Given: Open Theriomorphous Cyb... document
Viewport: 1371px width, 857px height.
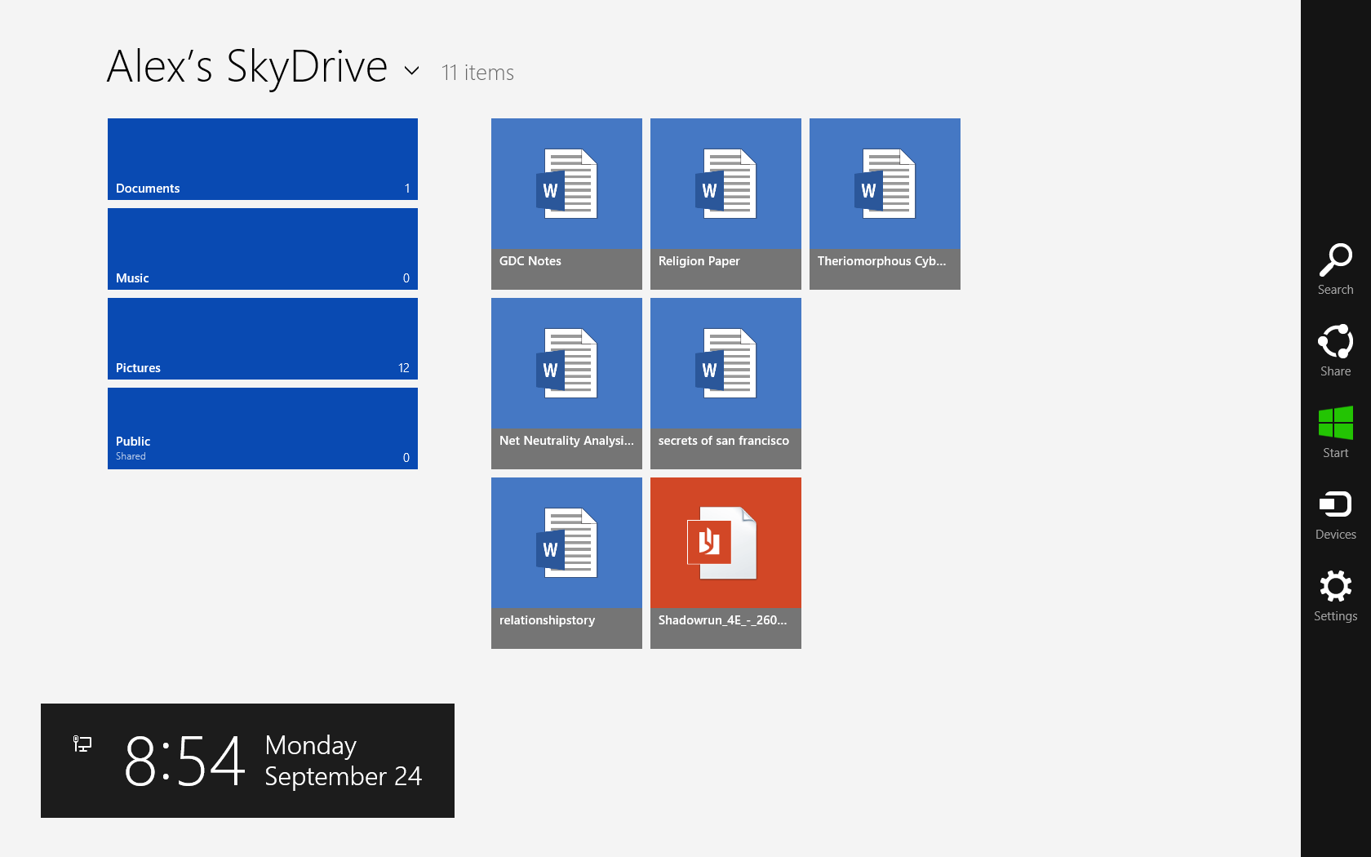Looking at the screenshot, I should (x=884, y=203).
